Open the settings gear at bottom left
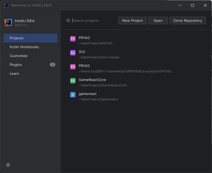Viewport: 212px width, 173px height. click(8, 165)
